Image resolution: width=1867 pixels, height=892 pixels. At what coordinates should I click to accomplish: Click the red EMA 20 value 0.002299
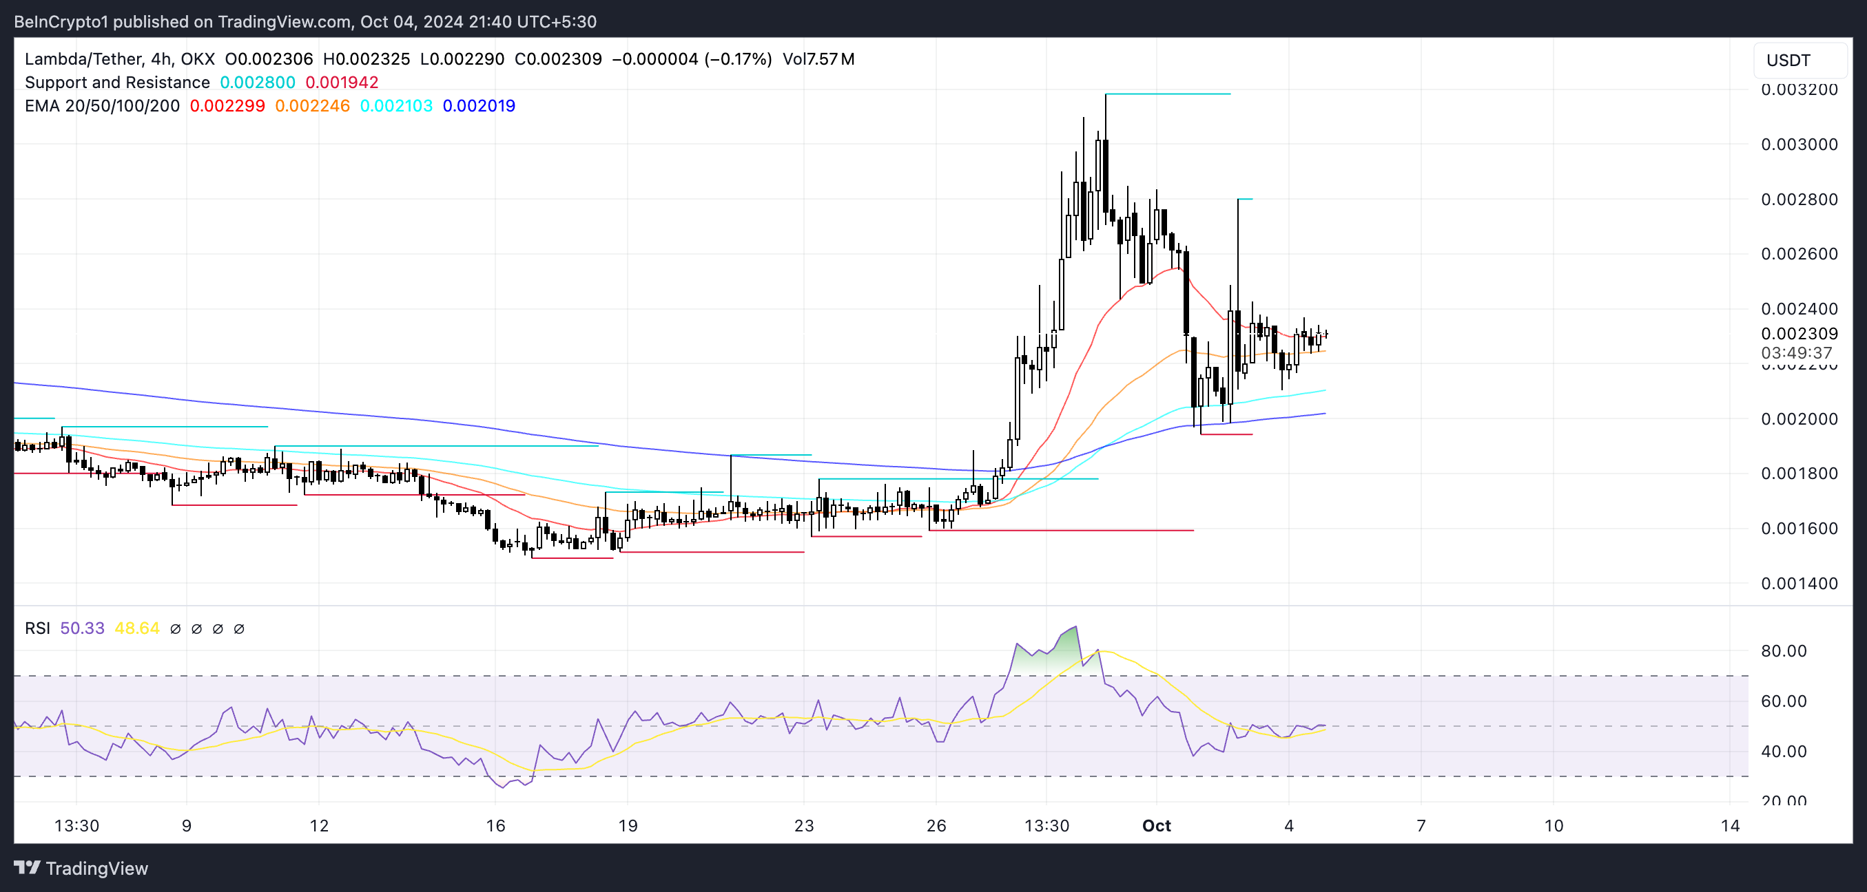227,106
